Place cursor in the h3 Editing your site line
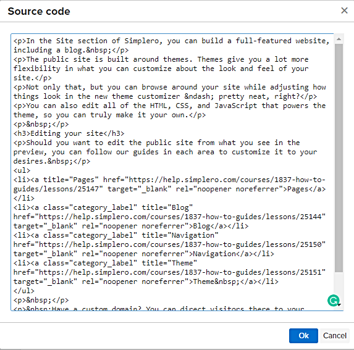Screen dimensions: 354x350 pyautogui.click(x=69, y=133)
